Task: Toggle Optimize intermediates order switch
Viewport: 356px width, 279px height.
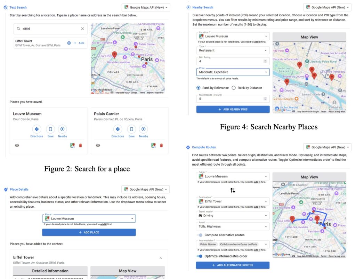Action: [200, 256]
